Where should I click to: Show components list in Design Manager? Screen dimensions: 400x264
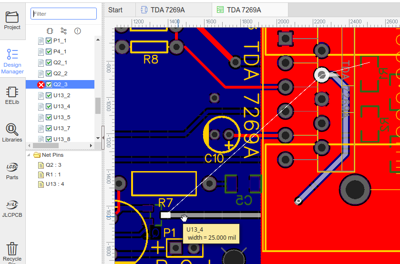tap(50, 30)
